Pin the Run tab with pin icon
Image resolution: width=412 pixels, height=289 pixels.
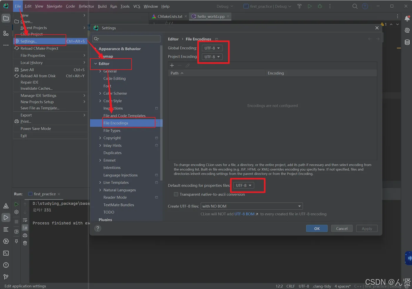[x=16, y=241]
